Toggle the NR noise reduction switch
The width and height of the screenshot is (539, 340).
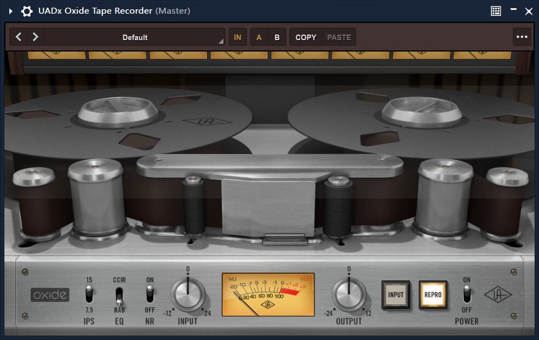click(x=150, y=295)
